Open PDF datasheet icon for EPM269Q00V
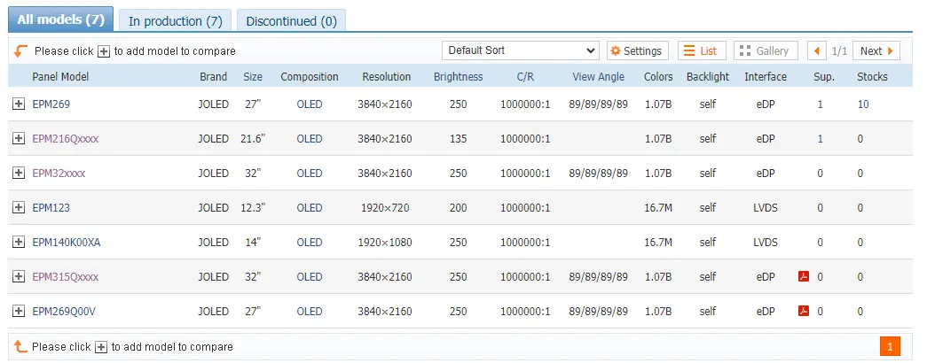This screenshot has width=927, height=363. pyautogui.click(x=804, y=311)
